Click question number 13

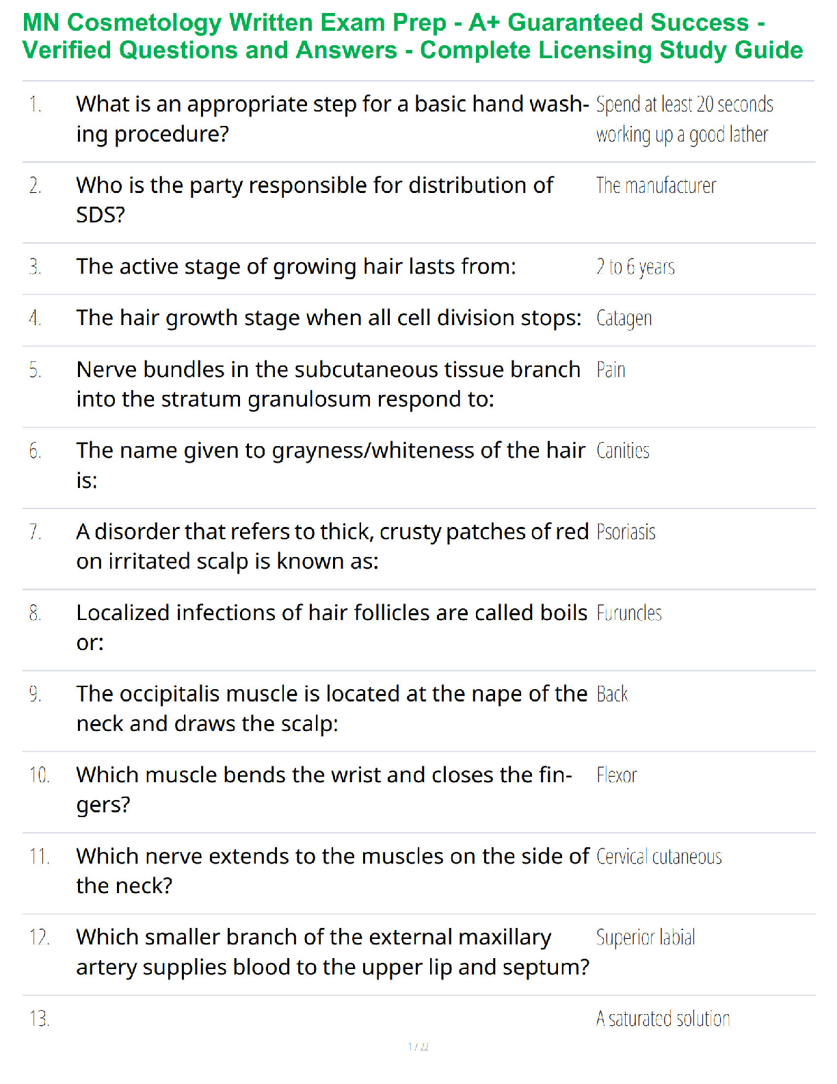(39, 1019)
